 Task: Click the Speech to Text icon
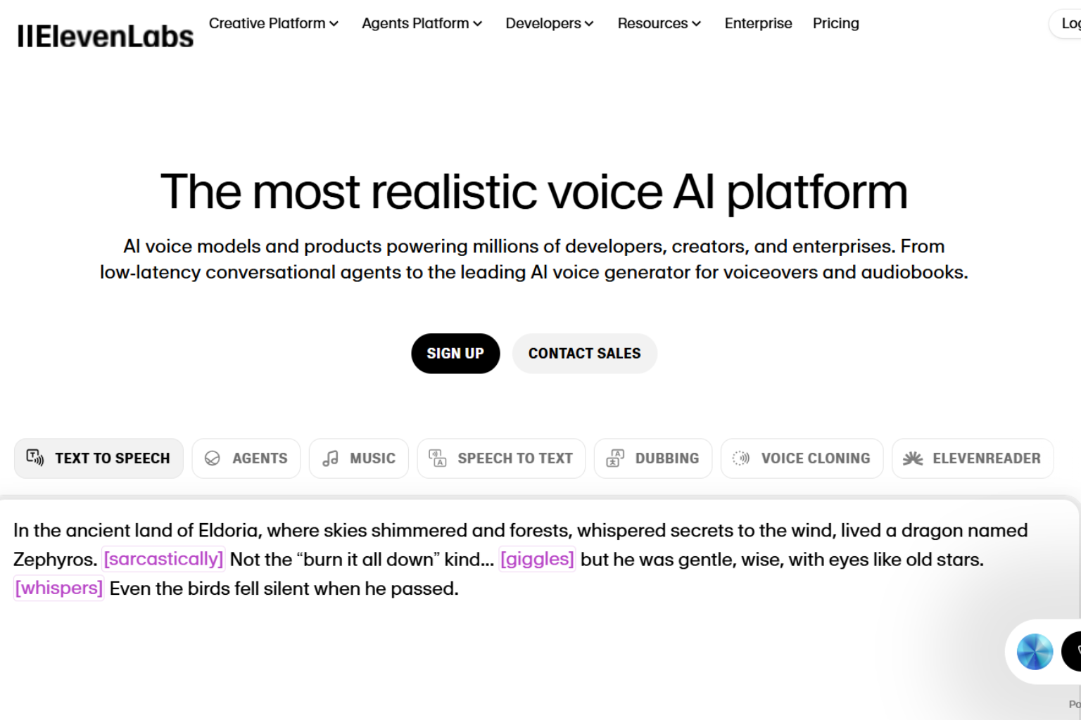coord(438,458)
